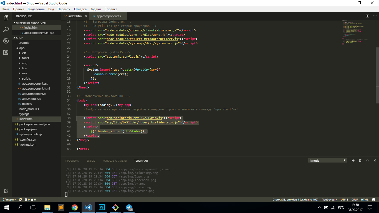The width and height of the screenshot is (379, 213).
Task: Open Sublime Text from taskbar
Action: coord(61,207)
